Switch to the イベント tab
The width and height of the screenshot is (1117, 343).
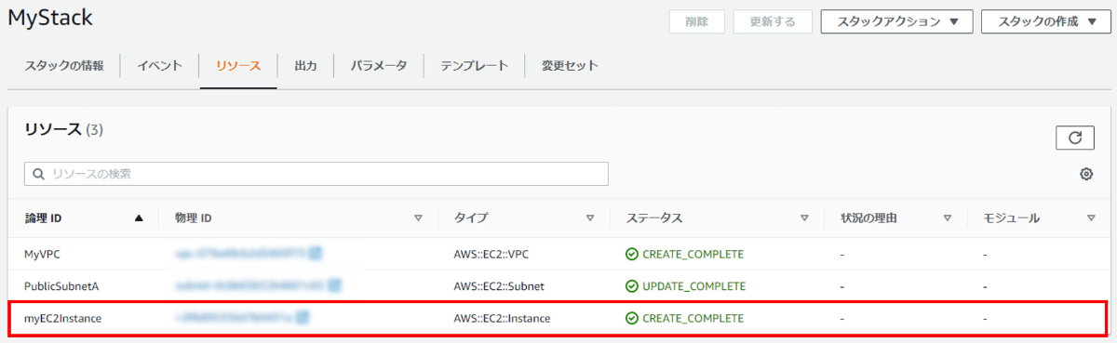(x=159, y=66)
